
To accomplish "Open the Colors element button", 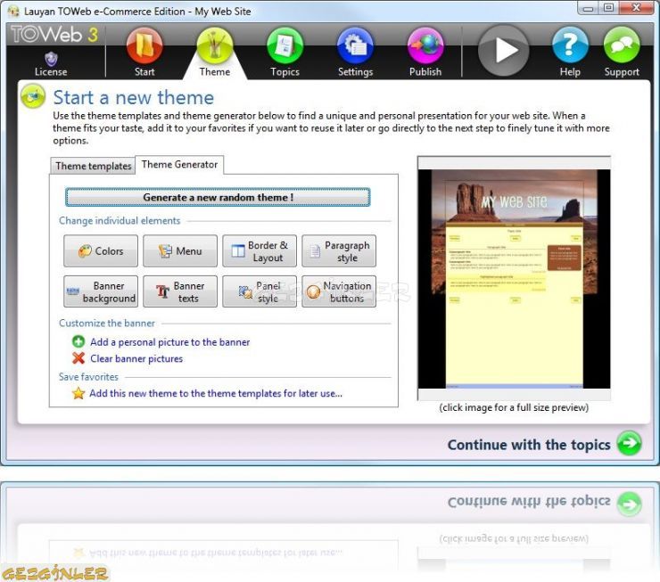I will click(x=101, y=251).
